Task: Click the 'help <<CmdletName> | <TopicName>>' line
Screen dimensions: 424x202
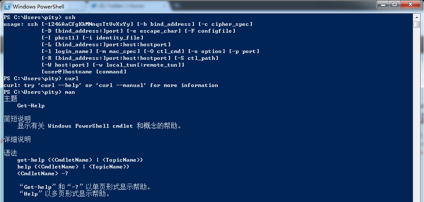Action: point(73,167)
